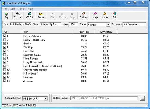The image size is (150, 109).
Task: Uncheck track 2 Punky Reggae Party
Action: click(x=4, y=40)
